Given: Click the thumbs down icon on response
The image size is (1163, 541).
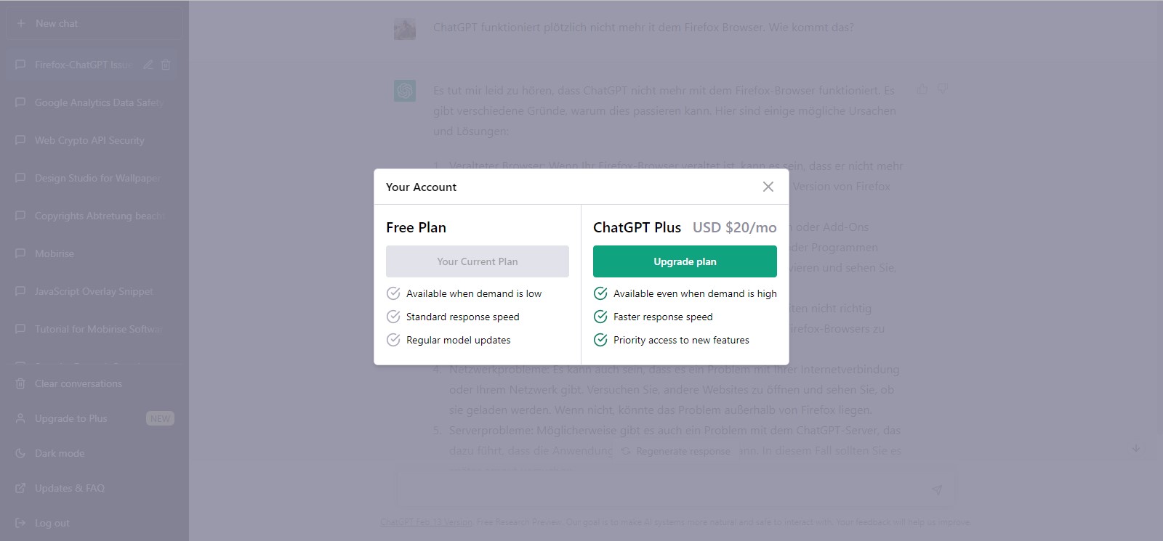Looking at the screenshot, I should tap(943, 90).
